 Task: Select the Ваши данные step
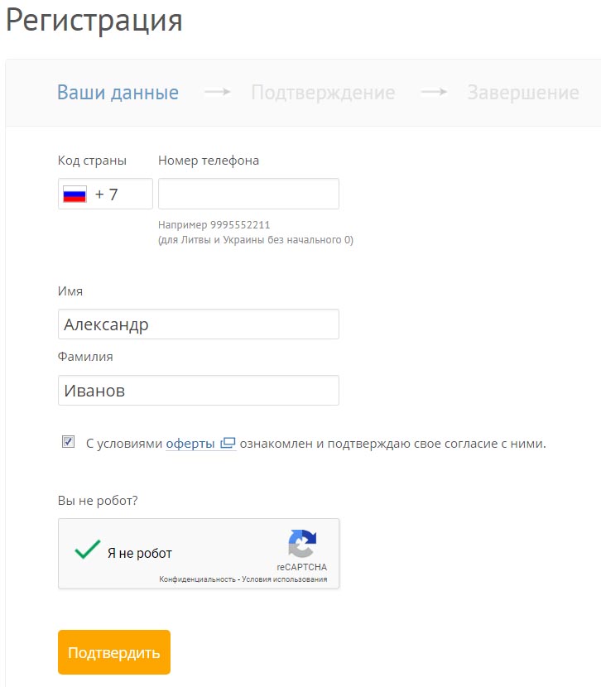[x=118, y=93]
